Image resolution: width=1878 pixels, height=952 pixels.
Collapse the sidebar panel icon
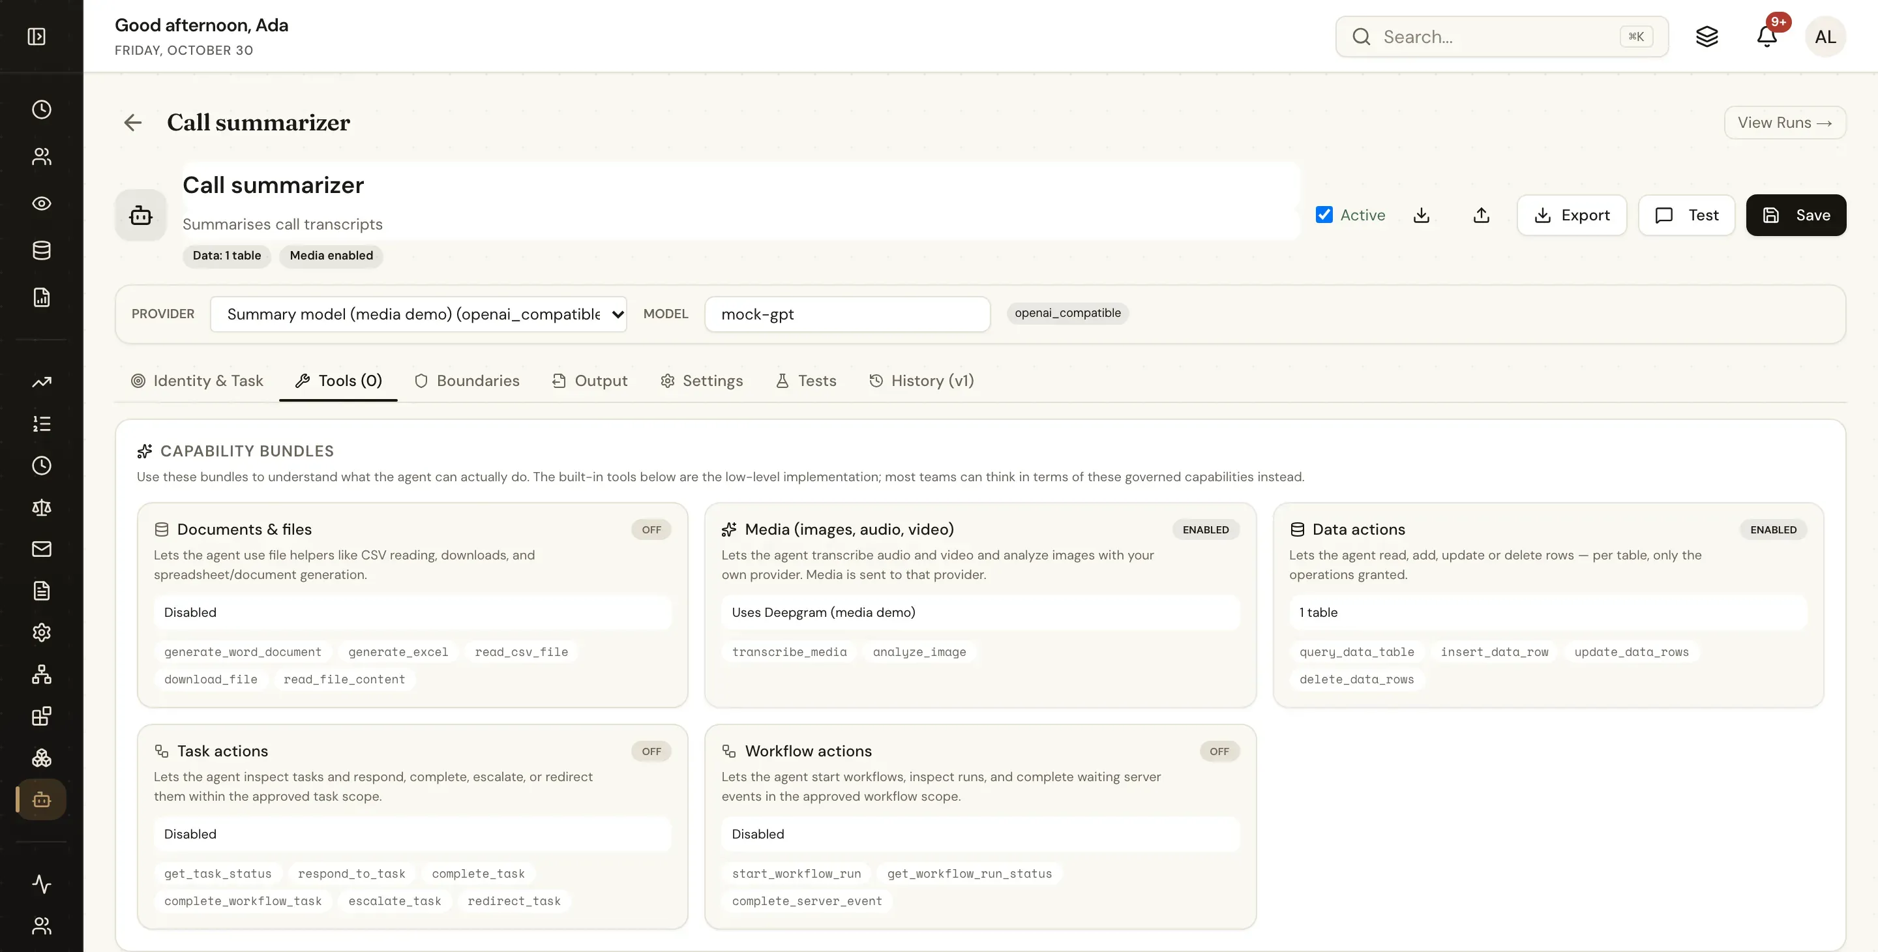(37, 37)
